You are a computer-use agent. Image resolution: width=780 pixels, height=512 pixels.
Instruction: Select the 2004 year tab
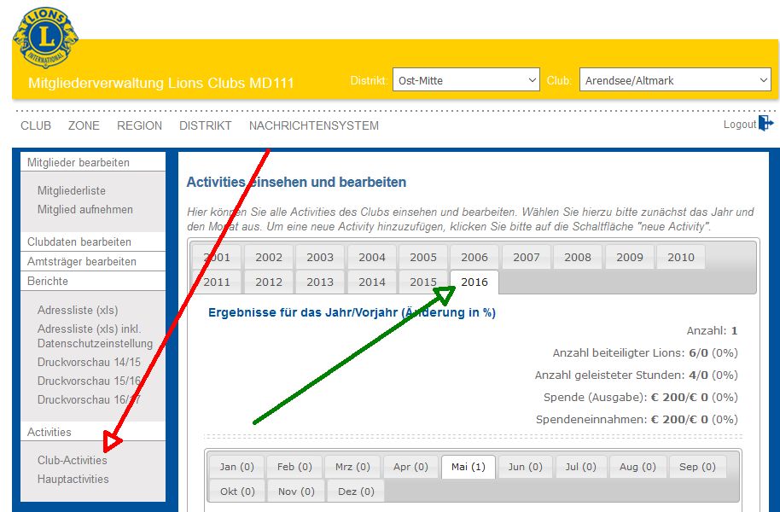coord(372,257)
